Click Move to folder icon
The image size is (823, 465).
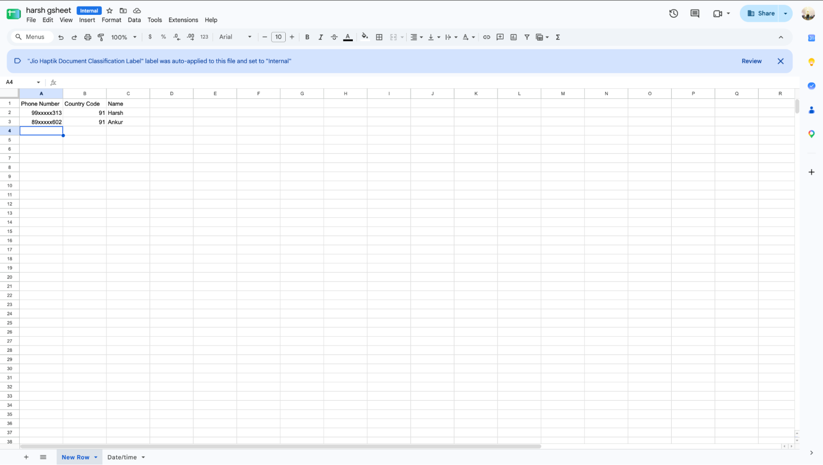pos(123,11)
